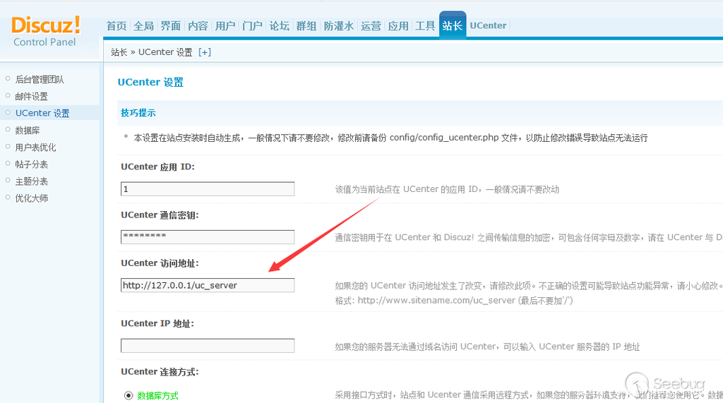Open the 防灌水 tab
Screen dimensions: 723x403
coord(338,26)
